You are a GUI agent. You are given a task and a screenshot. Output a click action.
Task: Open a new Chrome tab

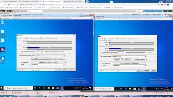click(87, 2)
